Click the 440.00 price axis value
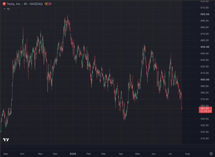Image resolution: width=215 pixels, height=157 pixels. [205, 53]
